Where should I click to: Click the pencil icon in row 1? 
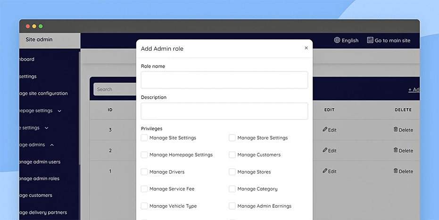pos(325,171)
